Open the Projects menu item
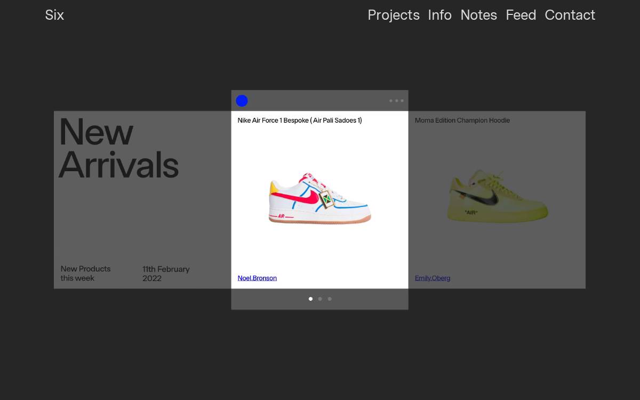This screenshot has height=400, width=640. click(394, 15)
